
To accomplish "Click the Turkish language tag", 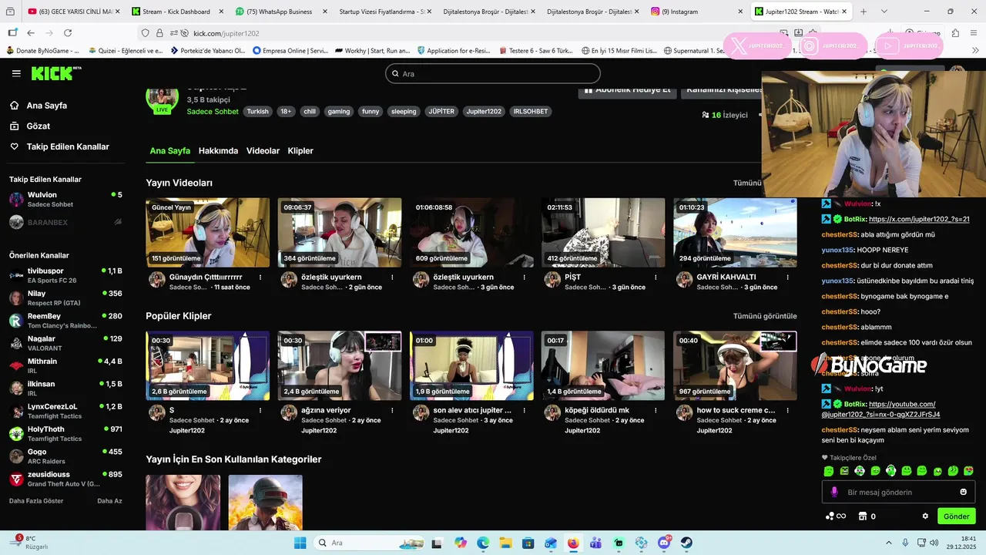I will [x=257, y=112].
